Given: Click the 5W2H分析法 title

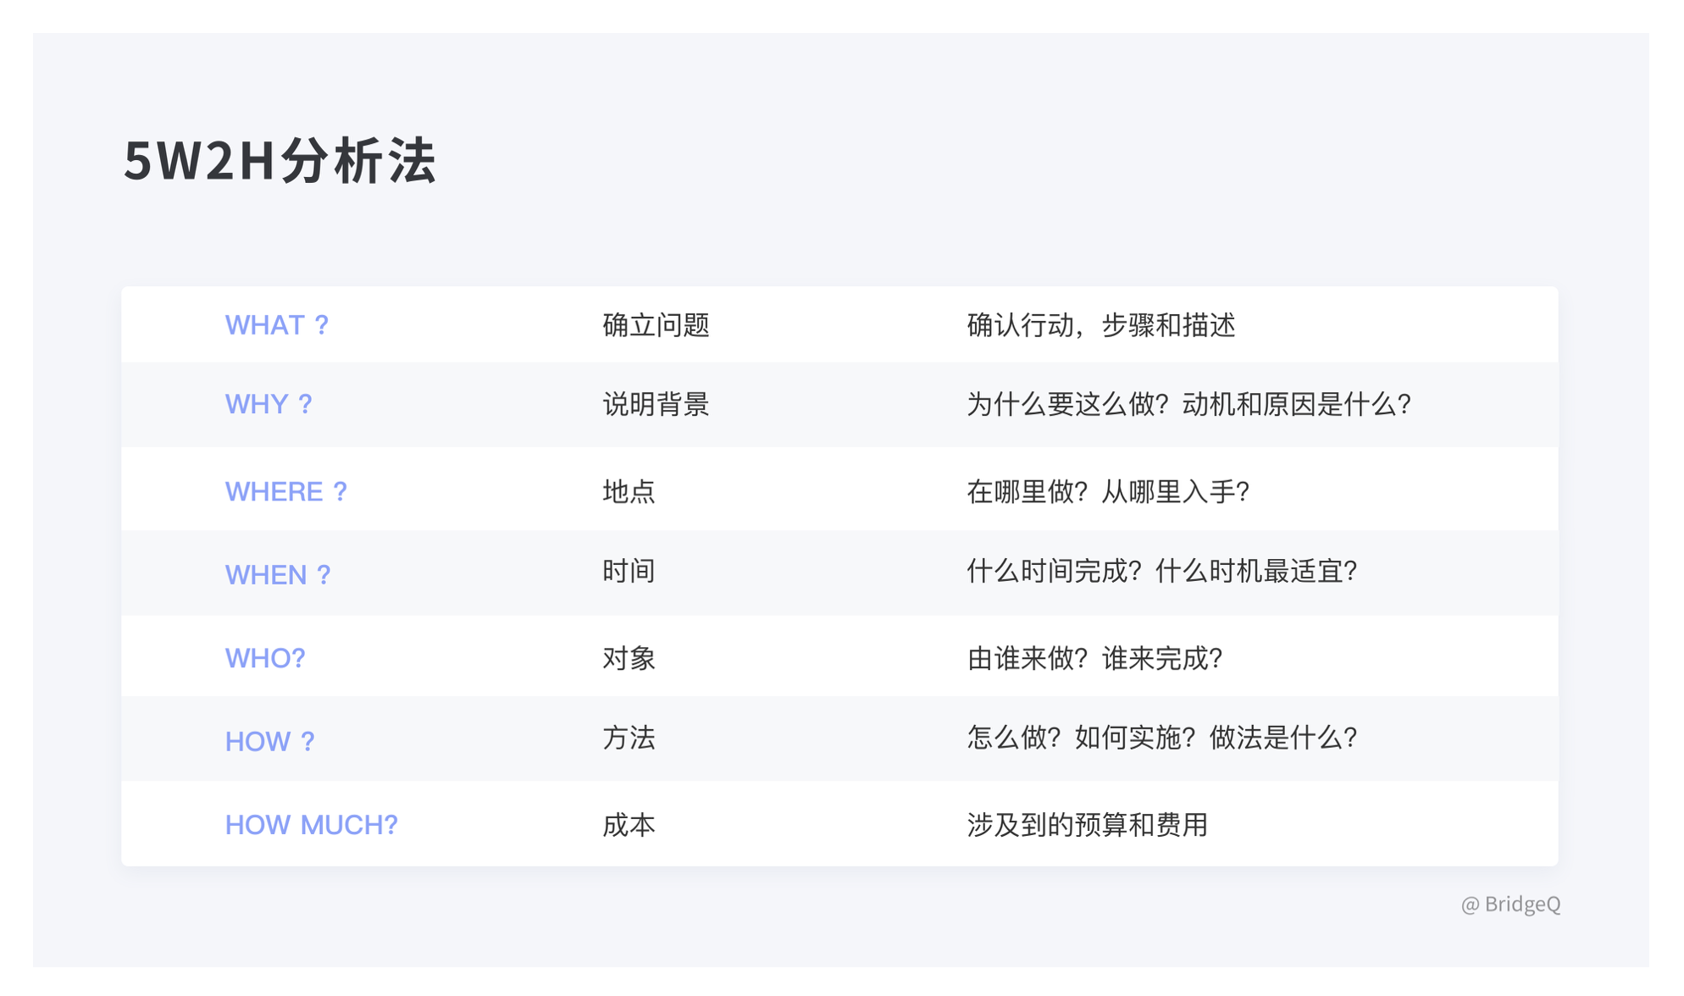Looking at the screenshot, I should tap(280, 160).
